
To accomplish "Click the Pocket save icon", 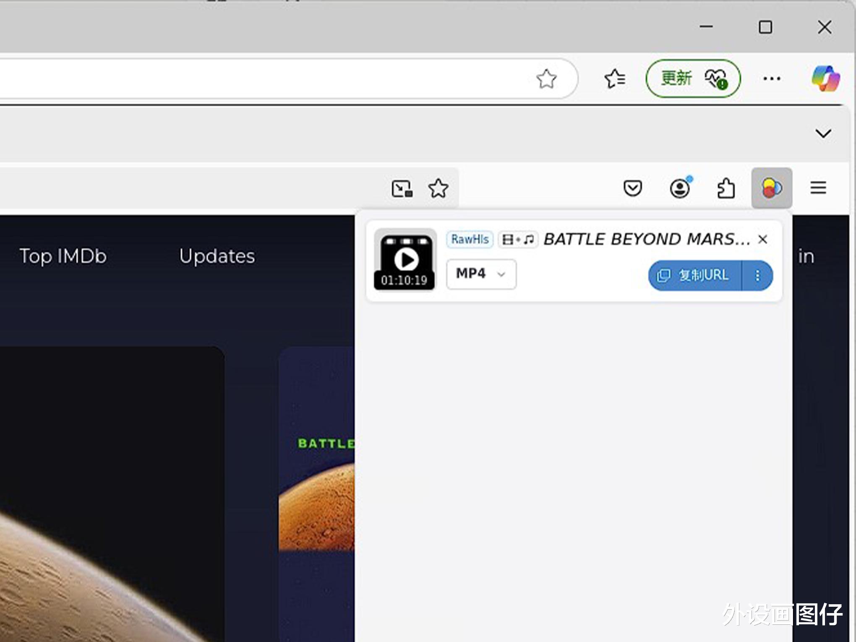I will tap(632, 188).
